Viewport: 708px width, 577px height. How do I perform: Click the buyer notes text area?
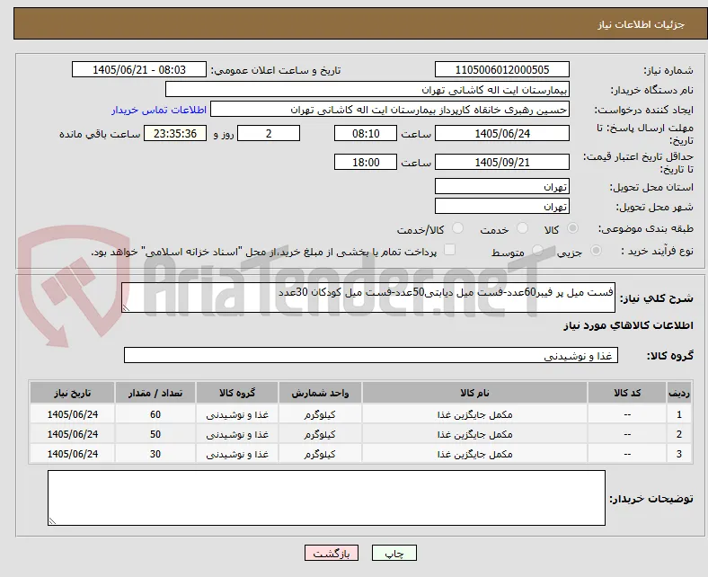point(326,498)
